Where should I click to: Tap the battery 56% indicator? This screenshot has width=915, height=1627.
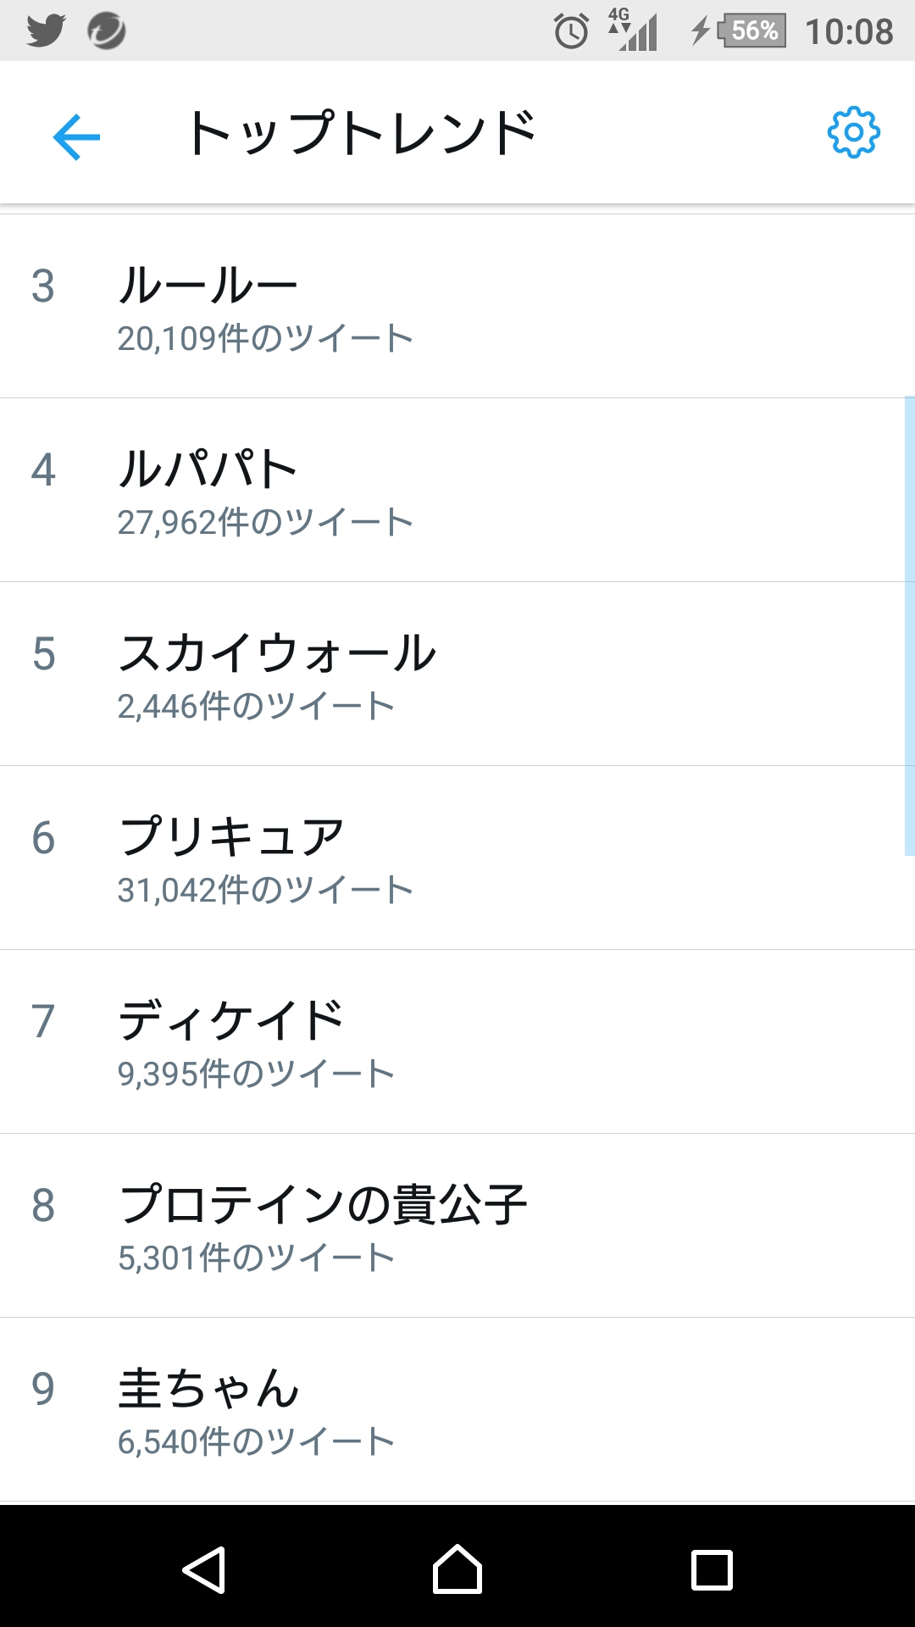click(x=751, y=31)
